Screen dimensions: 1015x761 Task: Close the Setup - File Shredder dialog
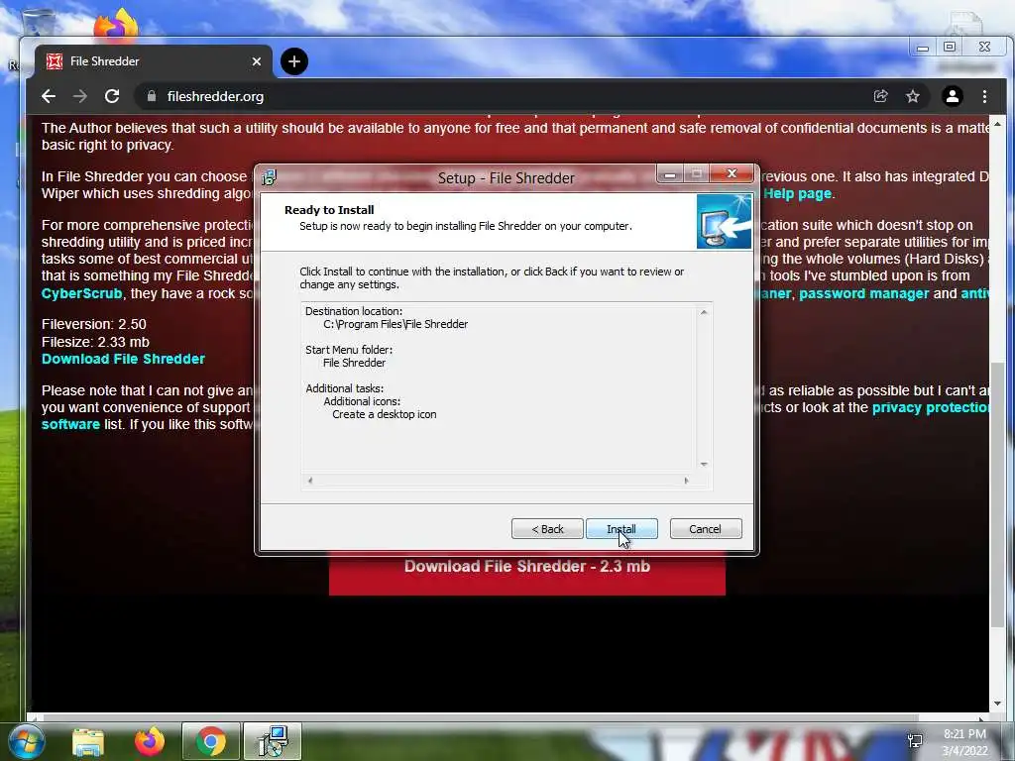coord(733,173)
